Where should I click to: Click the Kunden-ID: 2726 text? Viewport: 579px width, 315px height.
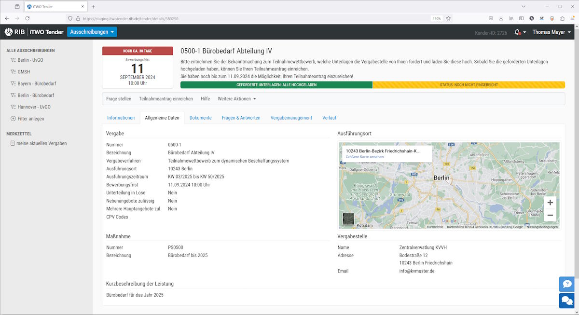coord(491,32)
